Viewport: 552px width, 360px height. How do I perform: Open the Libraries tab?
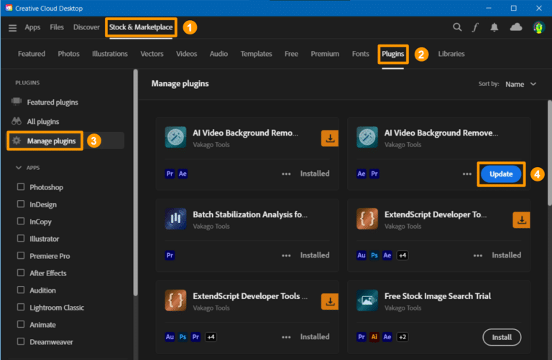[x=451, y=54]
